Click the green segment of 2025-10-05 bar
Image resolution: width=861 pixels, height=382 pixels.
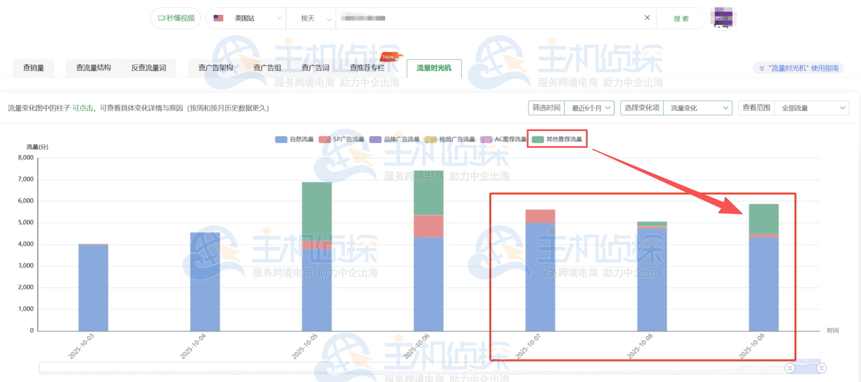pyautogui.click(x=317, y=211)
